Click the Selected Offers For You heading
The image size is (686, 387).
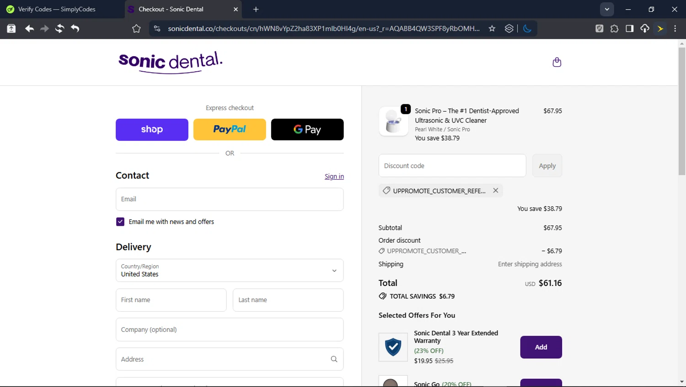(x=417, y=315)
